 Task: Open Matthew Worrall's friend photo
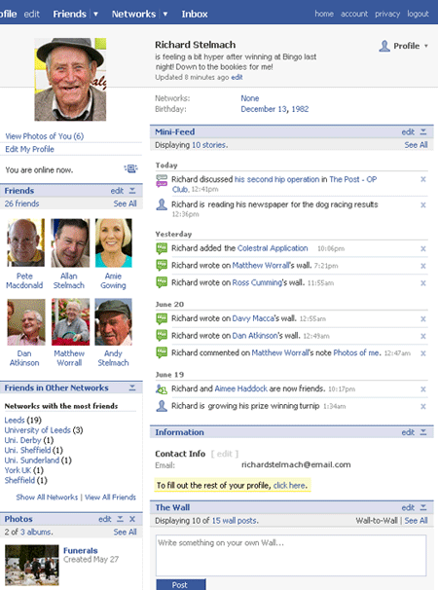coord(70,322)
